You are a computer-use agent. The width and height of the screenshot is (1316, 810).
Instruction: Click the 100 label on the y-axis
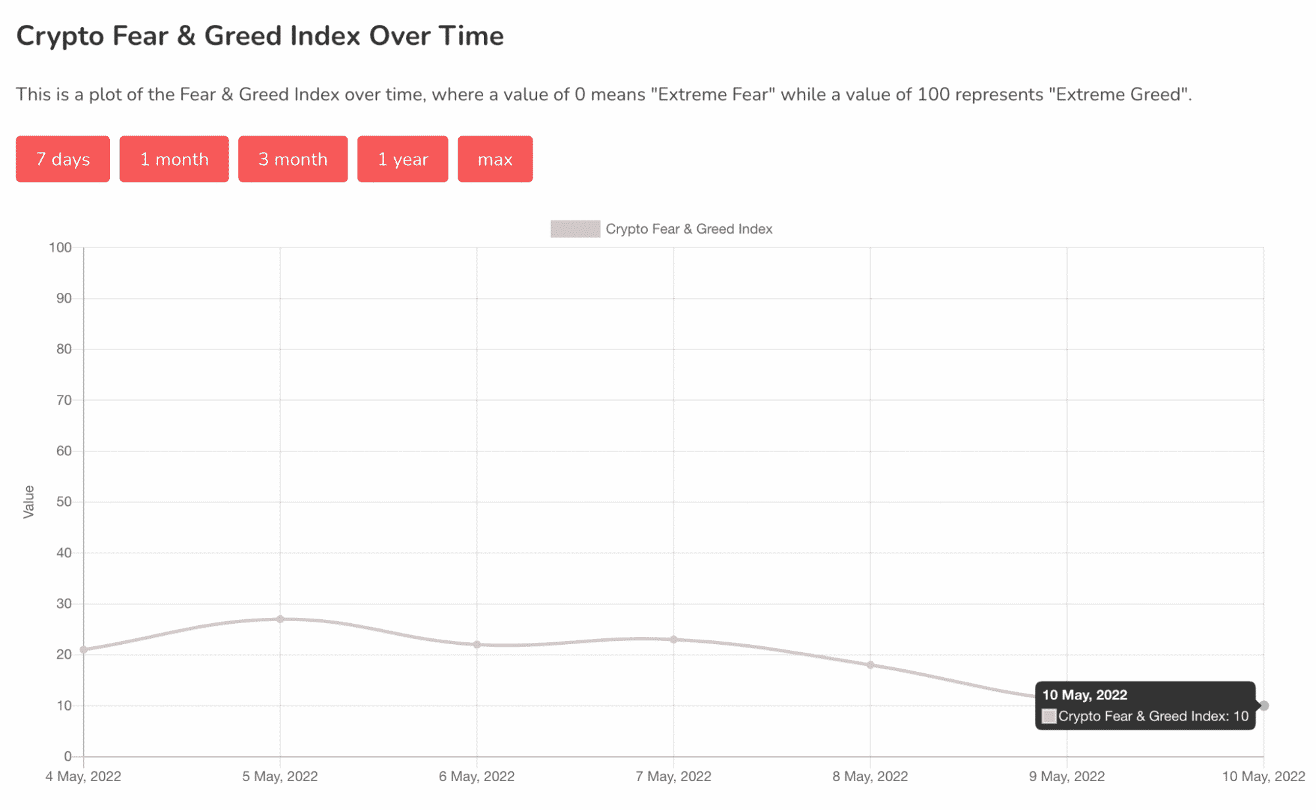[x=60, y=247]
